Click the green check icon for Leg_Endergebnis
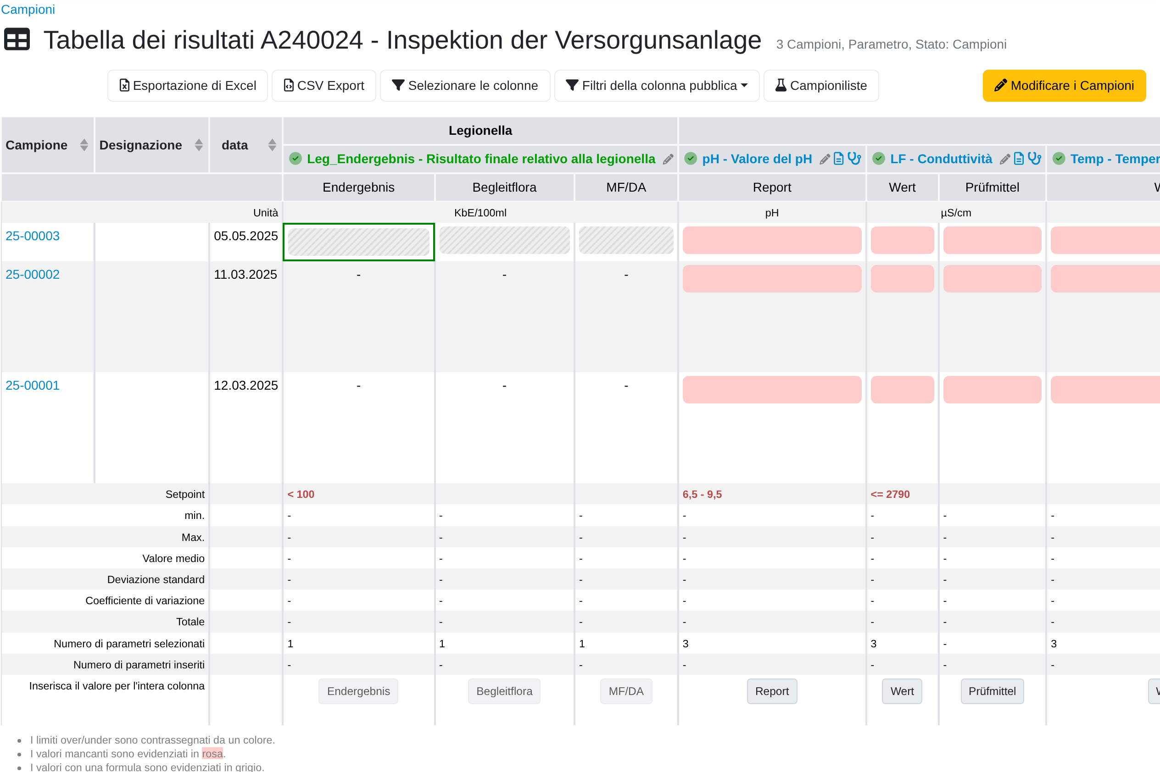Viewport: 1160px width, 772px height. tap(295, 159)
